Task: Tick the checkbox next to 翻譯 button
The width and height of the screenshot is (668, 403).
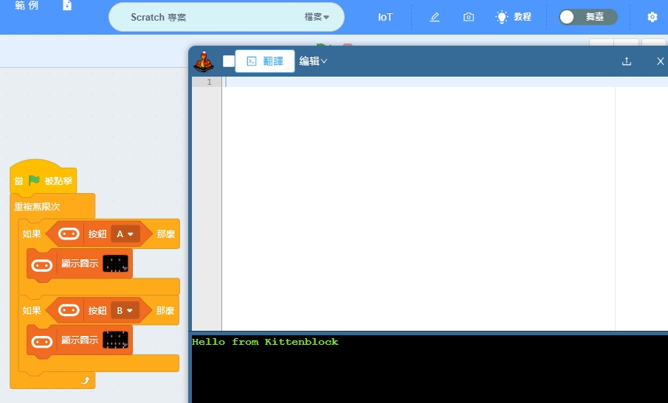Action: click(x=229, y=61)
